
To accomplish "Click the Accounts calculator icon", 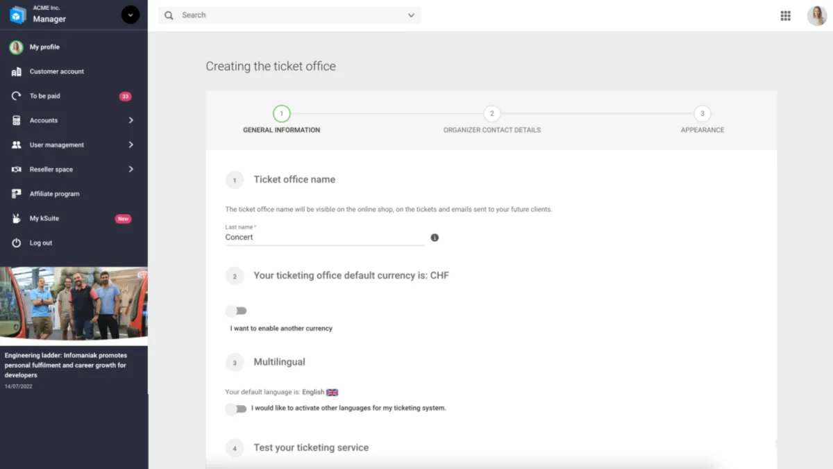I will 17,120.
